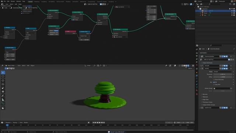Toggle visibility of Collection in outliner

(232, 9)
